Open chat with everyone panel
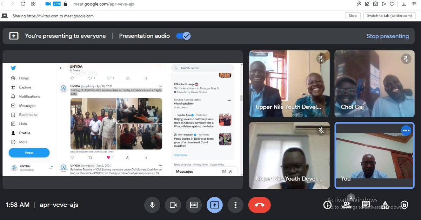This screenshot has height=220, width=421. click(x=366, y=205)
